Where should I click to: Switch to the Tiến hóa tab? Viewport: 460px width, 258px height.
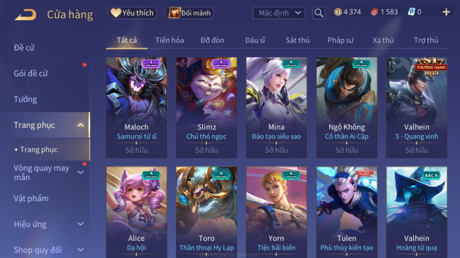pyautogui.click(x=170, y=40)
